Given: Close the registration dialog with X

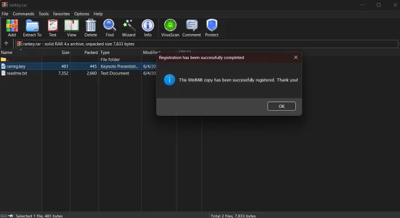Looking at the screenshot, I should pos(296,58).
